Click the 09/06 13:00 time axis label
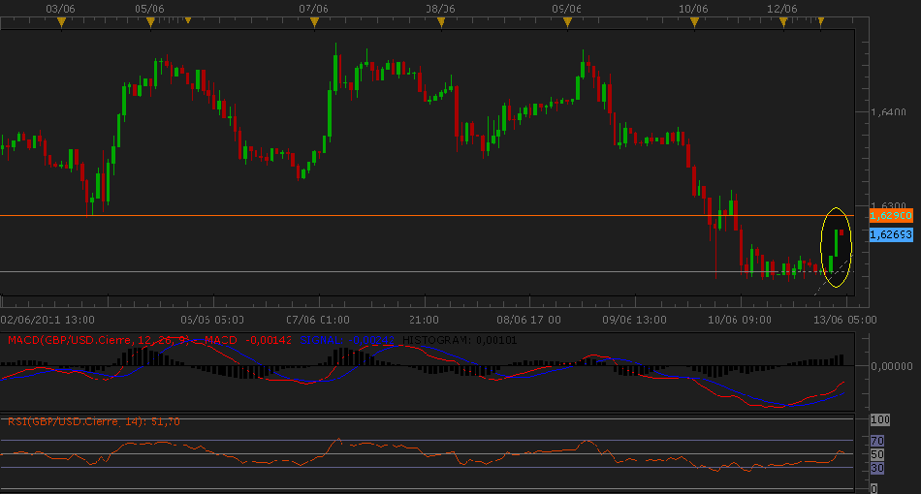The width and height of the screenshot is (921, 494). point(635,318)
